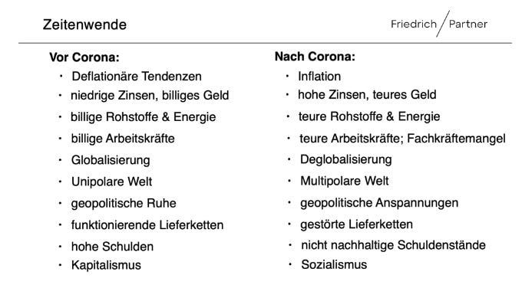Click 'teure Rohstoffe & Energie' text
This screenshot has height=288, width=522.
[369, 116]
